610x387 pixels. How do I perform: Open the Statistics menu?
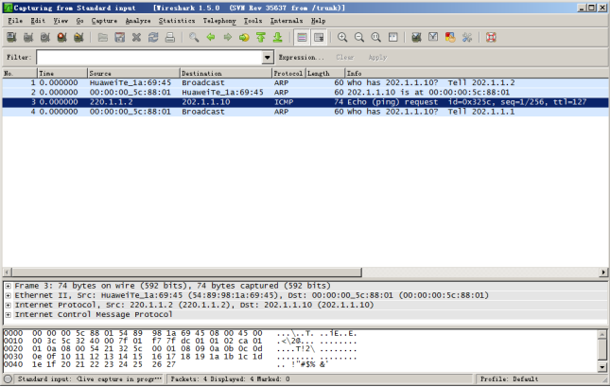(x=176, y=20)
